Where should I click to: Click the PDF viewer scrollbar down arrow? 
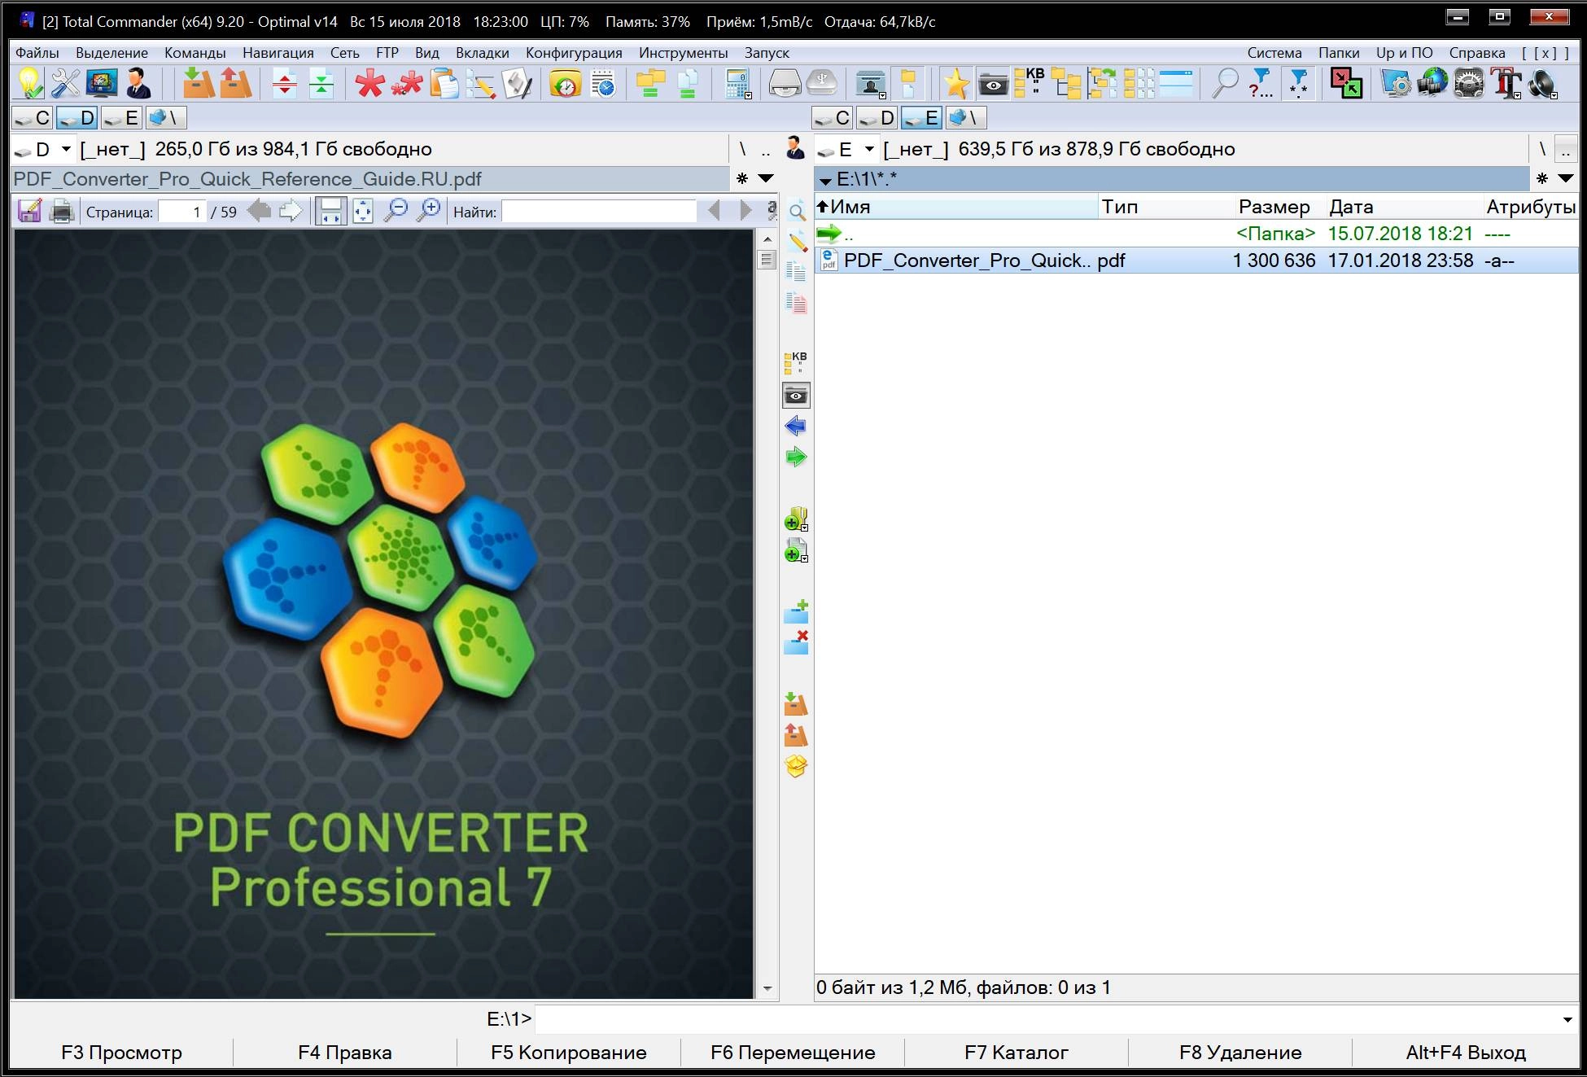click(x=766, y=989)
